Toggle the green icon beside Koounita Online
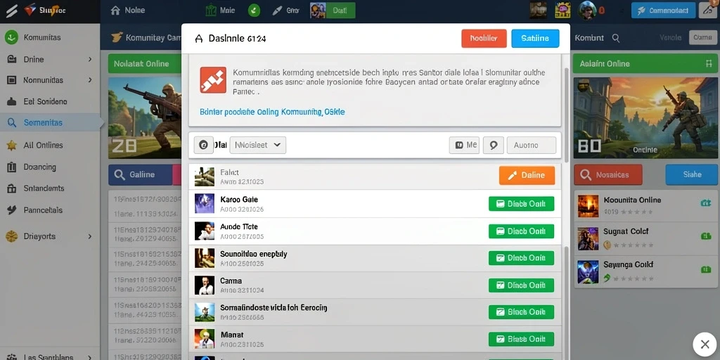This screenshot has height=360, width=720. click(x=705, y=203)
